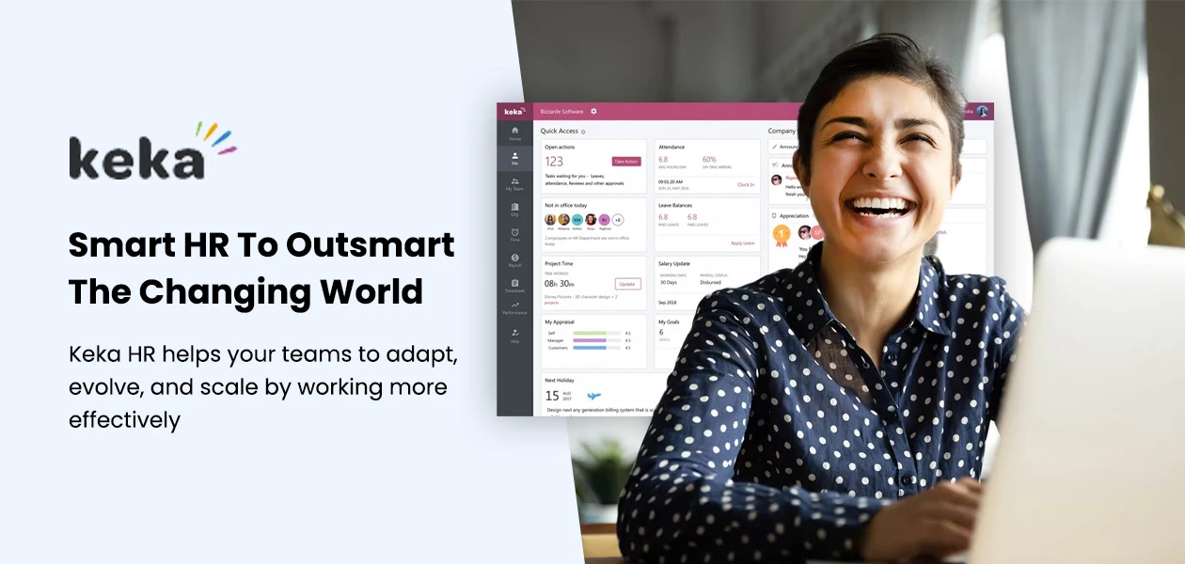1185x564 pixels.
Task: Open the Timesheet sidebar icon
Action: tap(514, 284)
